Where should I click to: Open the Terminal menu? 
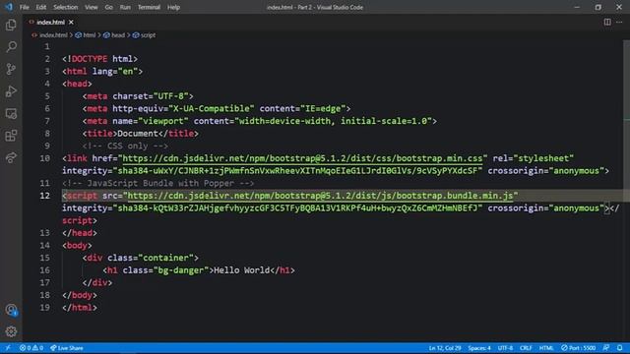pos(149,7)
